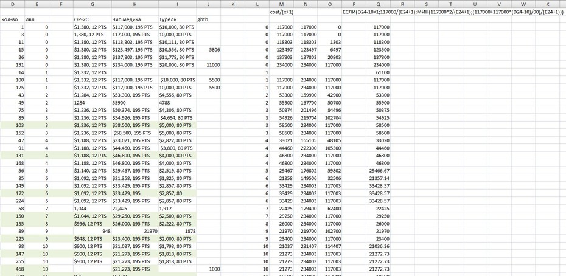Screen dimensions: 566x276
Task: Select the cell with value 1284
Action: click(x=92, y=103)
